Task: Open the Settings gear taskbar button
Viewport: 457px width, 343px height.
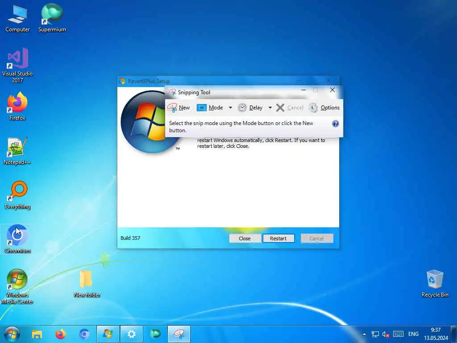Action: pyautogui.click(x=132, y=334)
